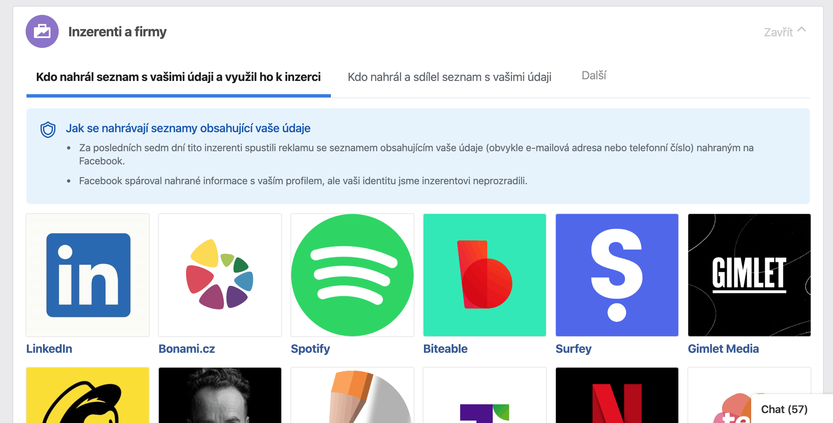Click the Bonami.cz colorful logo
Screen dimensions: 833x423
[220, 275]
